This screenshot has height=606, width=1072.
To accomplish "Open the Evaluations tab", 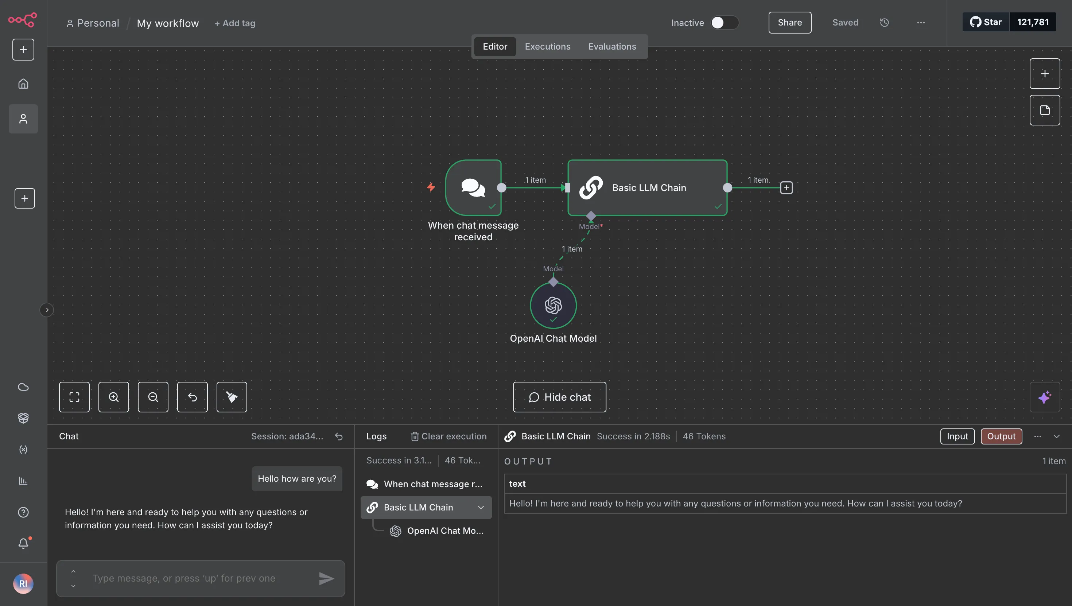I will click(612, 47).
